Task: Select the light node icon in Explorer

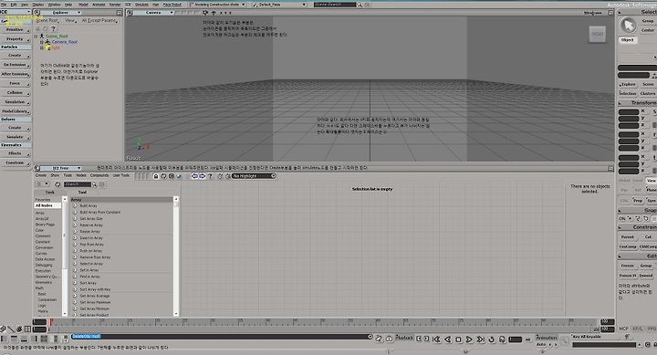Action: 48,47
